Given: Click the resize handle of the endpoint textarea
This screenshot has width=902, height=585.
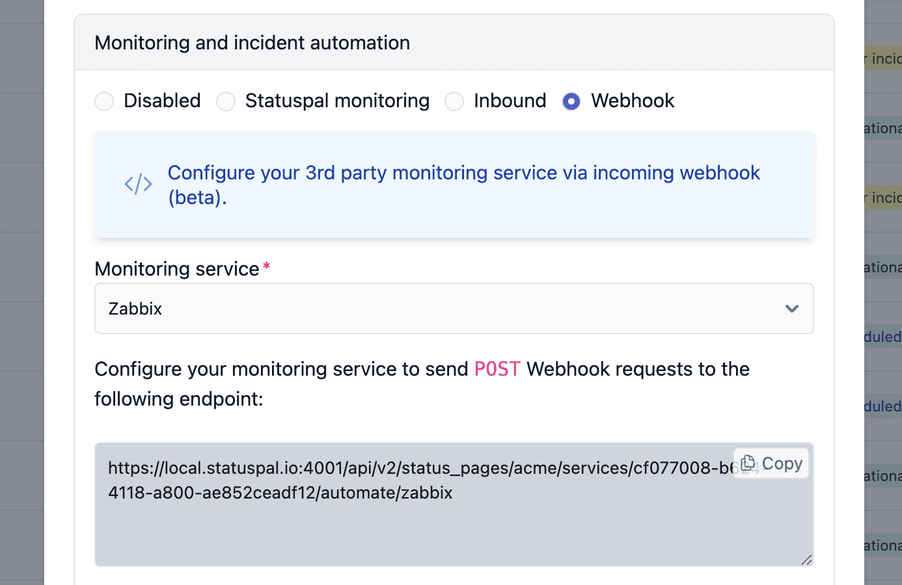Looking at the screenshot, I should pyautogui.click(x=807, y=560).
